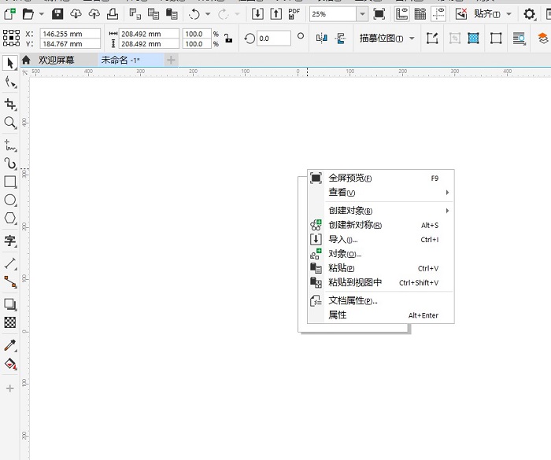The width and height of the screenshot is (551, 460).
Task: Click 文档属性 in the context menu
Action: click(353, 300)
